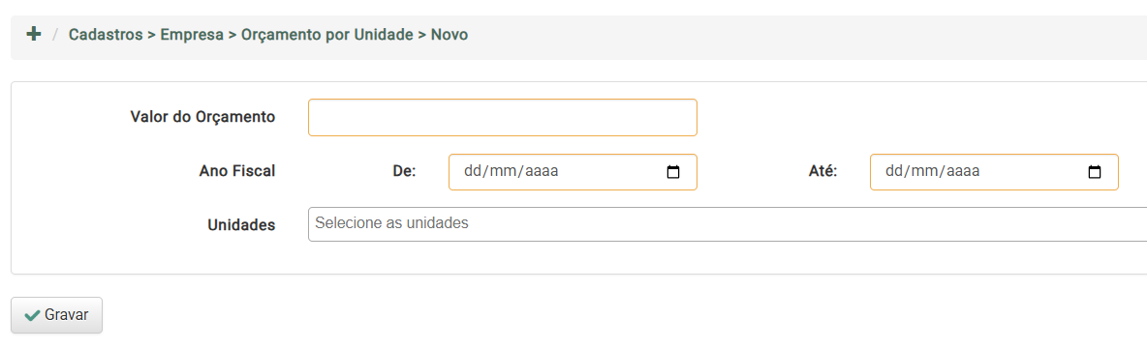The image size is (1147, 349).
Task: Click the Valor do Orçamento label
Action: click(x=202, y=117)
